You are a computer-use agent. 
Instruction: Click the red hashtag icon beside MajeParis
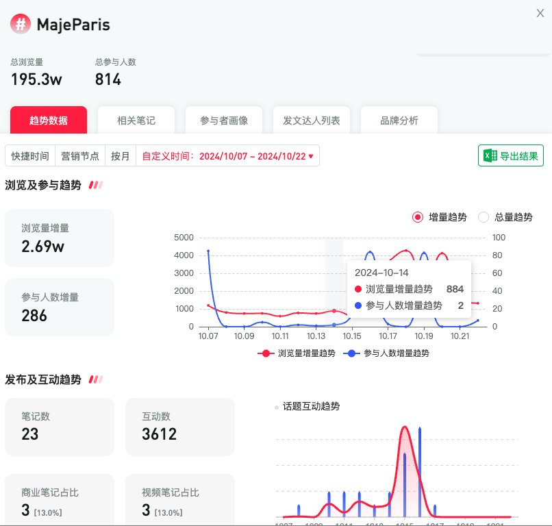21,24
